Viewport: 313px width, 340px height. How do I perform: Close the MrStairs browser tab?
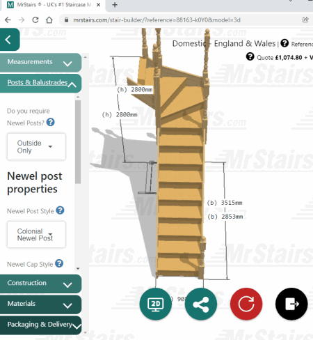coord(98,5)
